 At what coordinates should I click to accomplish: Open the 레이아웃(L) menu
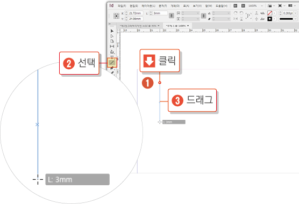point(148,6)
